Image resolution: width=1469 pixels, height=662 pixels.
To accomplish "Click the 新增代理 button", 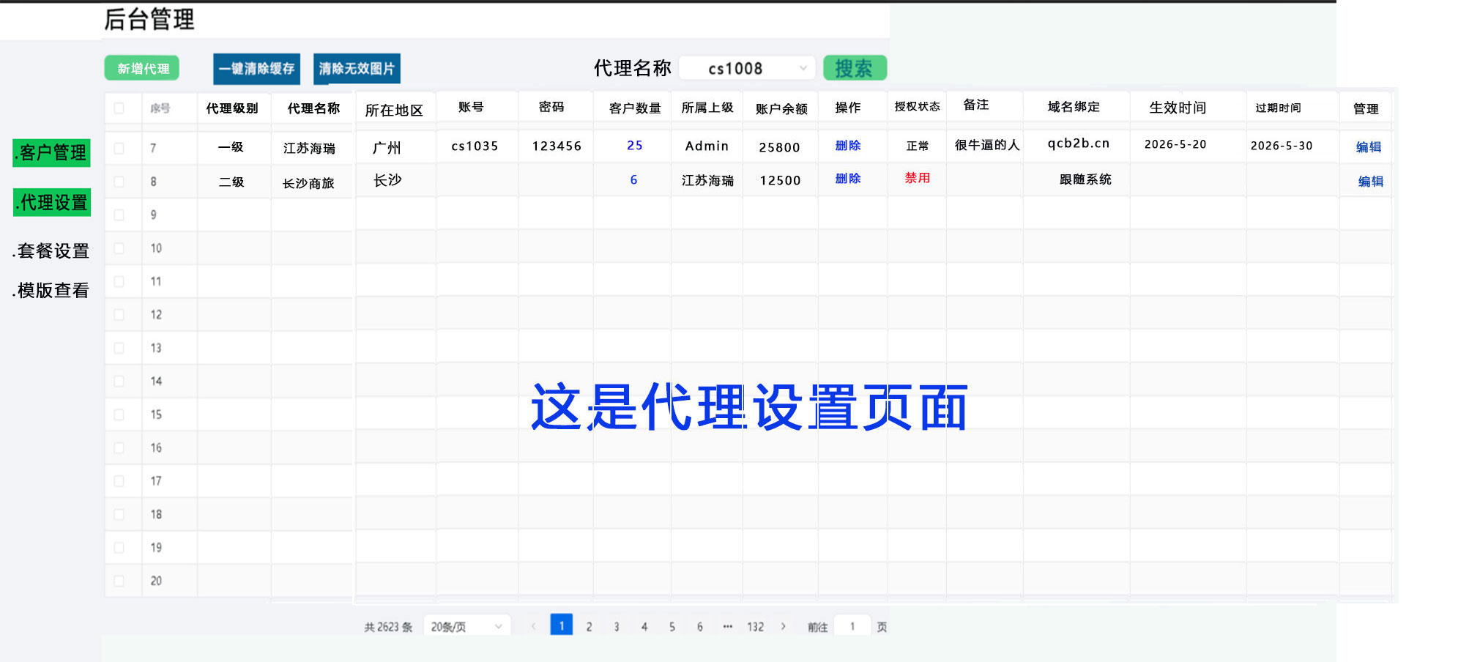I will point(142,68).
